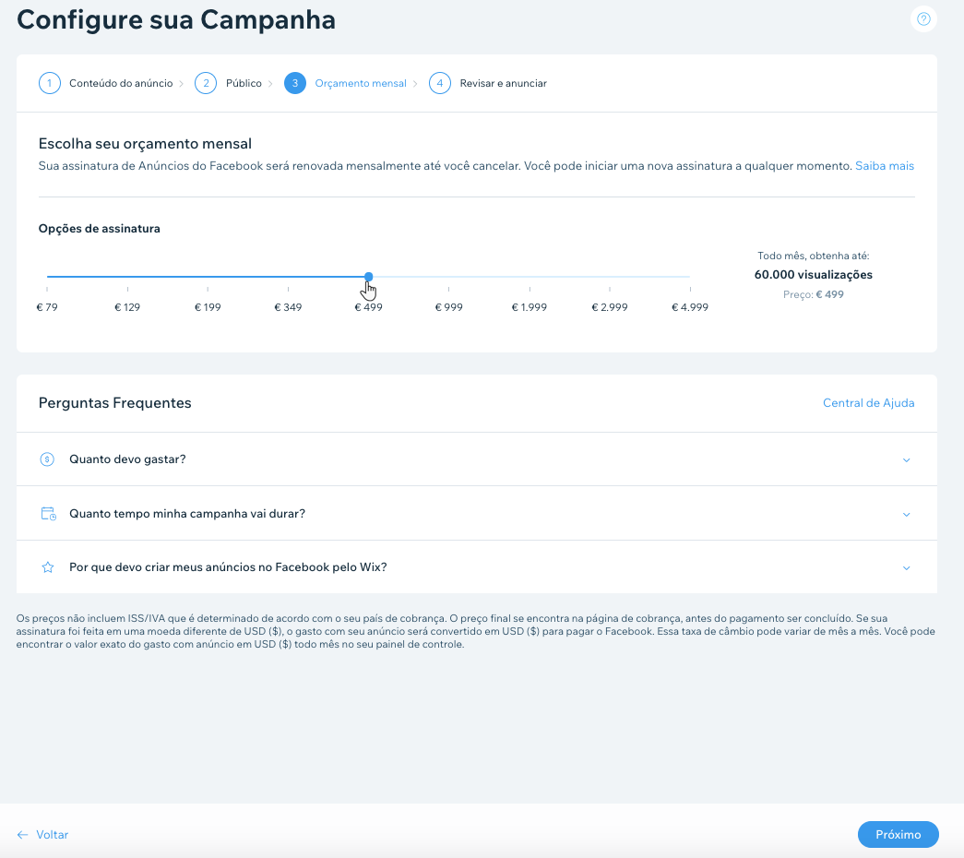This screenshot has width=964, height=858.
Task: Click the step 4 circle icon
Action: pyautogui.click(x=440, y=83)
